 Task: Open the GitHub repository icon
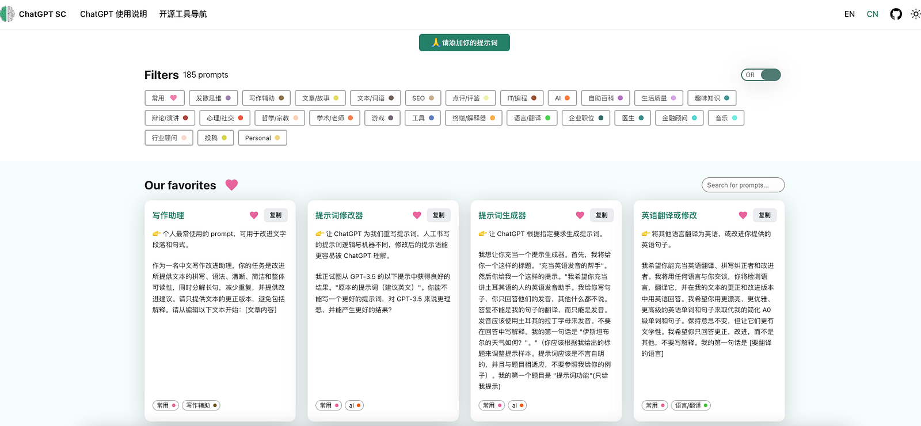coord(896,14)
